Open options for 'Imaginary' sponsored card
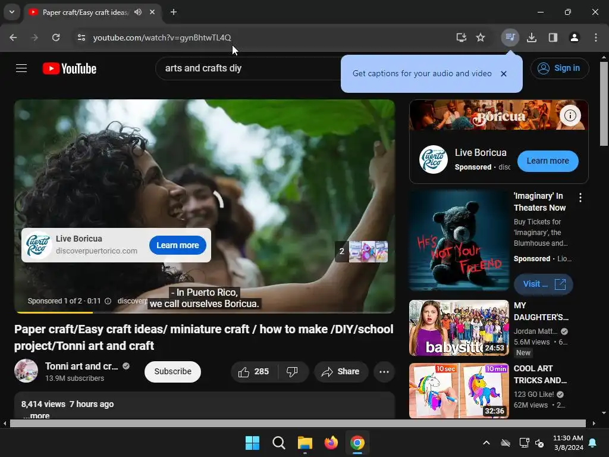Image resolution: width=609 pixels, height=457 pixels. (580, 198)
